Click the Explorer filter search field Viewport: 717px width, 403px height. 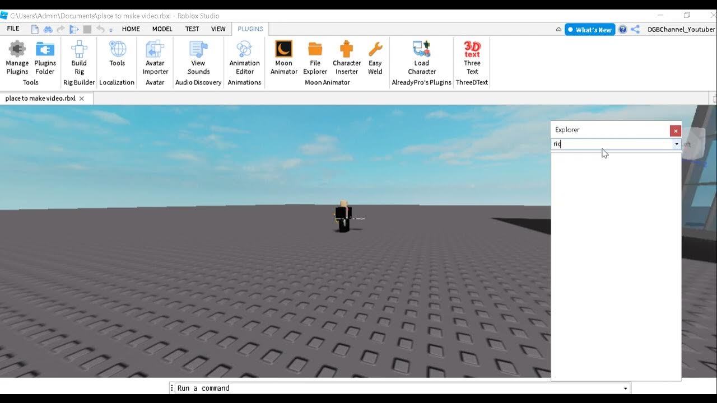(612, 144)
